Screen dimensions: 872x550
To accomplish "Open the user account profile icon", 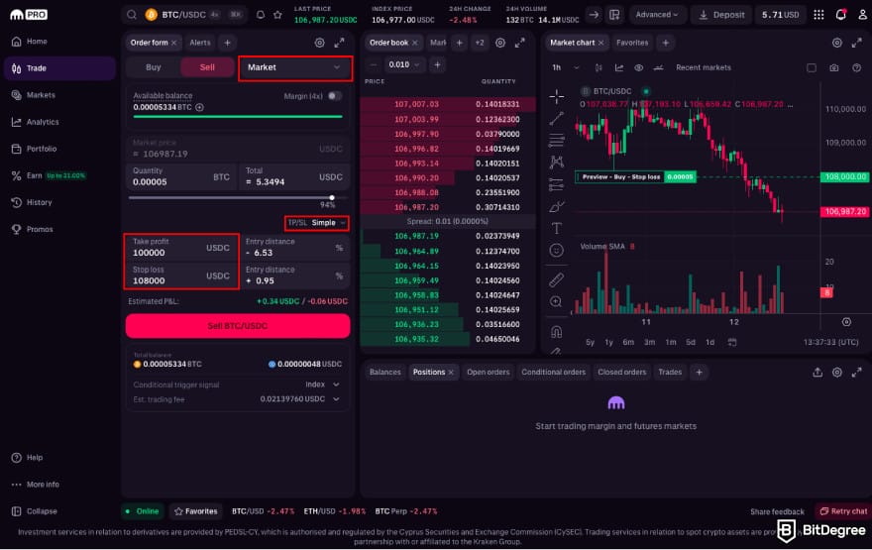I will tap(862, 15).
